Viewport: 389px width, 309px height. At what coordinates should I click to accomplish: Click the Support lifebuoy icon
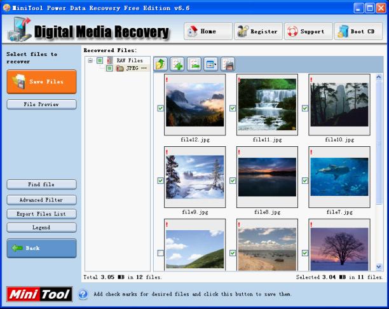pos(292,32)
